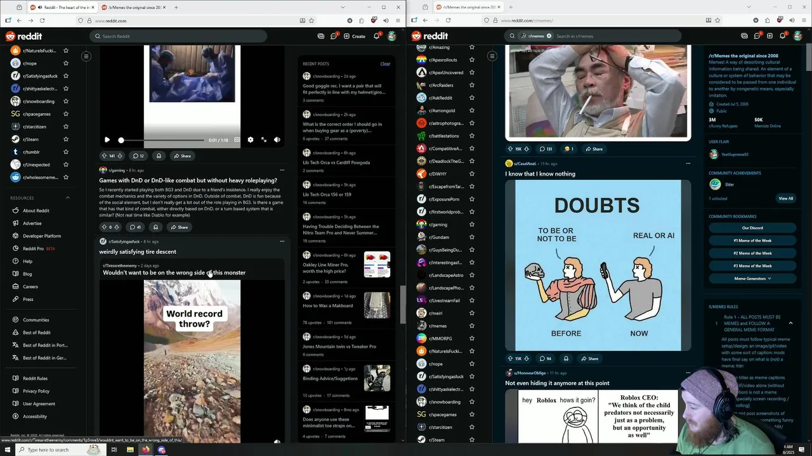Click Search Reddit field in left window

click(178, 36)
